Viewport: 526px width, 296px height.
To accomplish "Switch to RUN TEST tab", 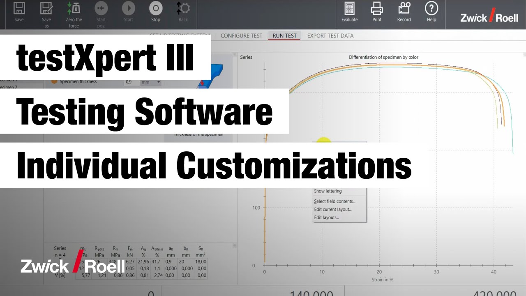I will click(x=284, y=36).
